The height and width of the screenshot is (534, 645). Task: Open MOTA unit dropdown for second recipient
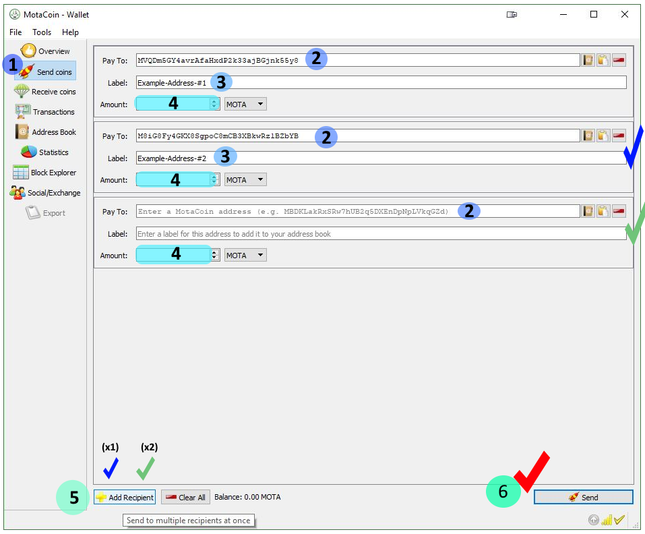[245, 180]
